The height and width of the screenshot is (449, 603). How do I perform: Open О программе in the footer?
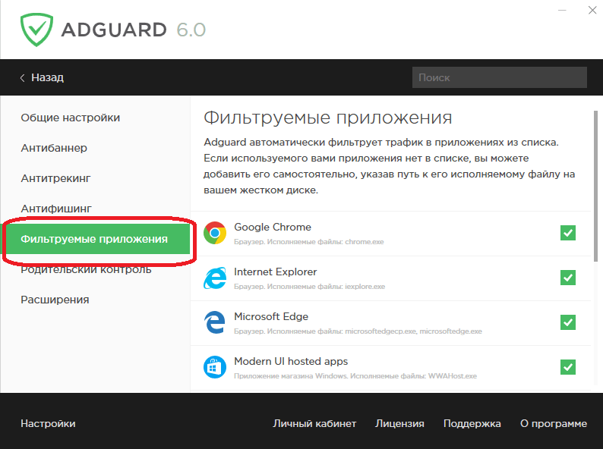point(554,424)
